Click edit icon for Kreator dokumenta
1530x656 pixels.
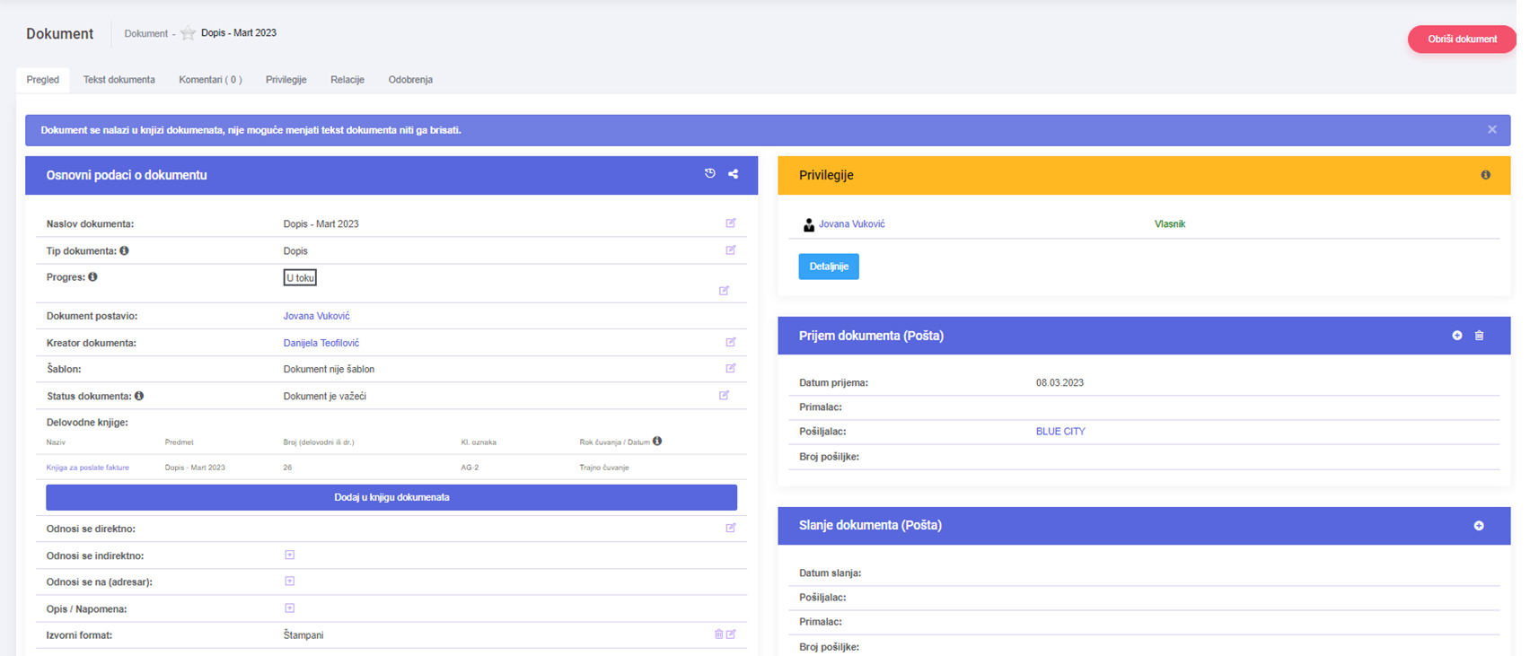click(x=730, y=342)
